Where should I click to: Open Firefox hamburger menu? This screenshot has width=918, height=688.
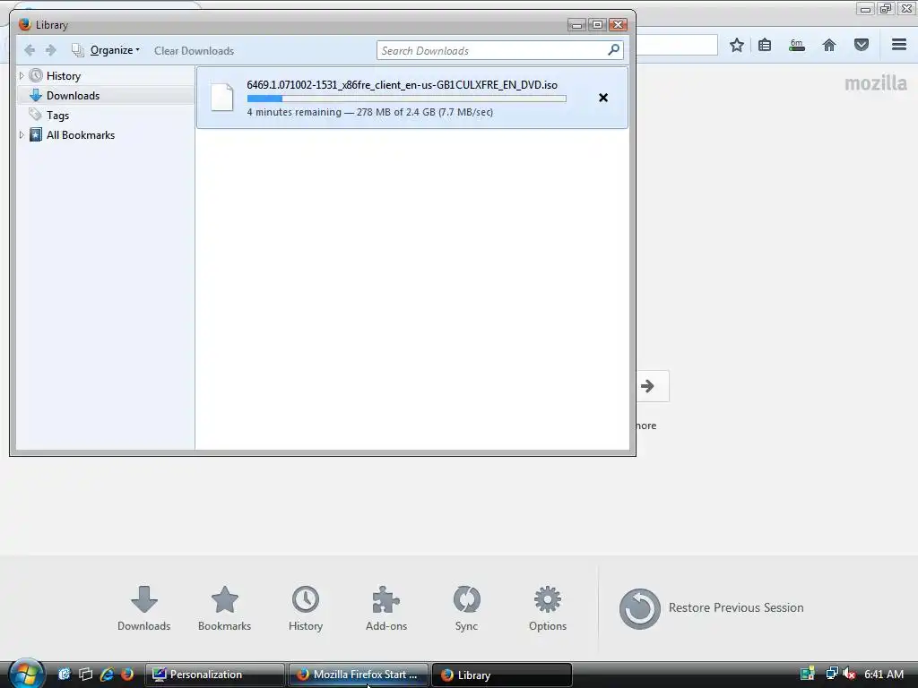point(899,45)
